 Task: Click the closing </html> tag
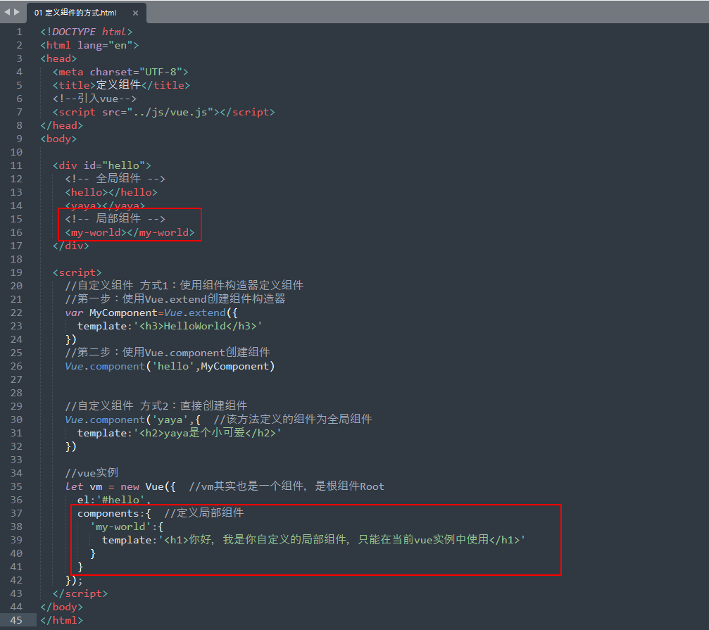[x=62, y=620]
